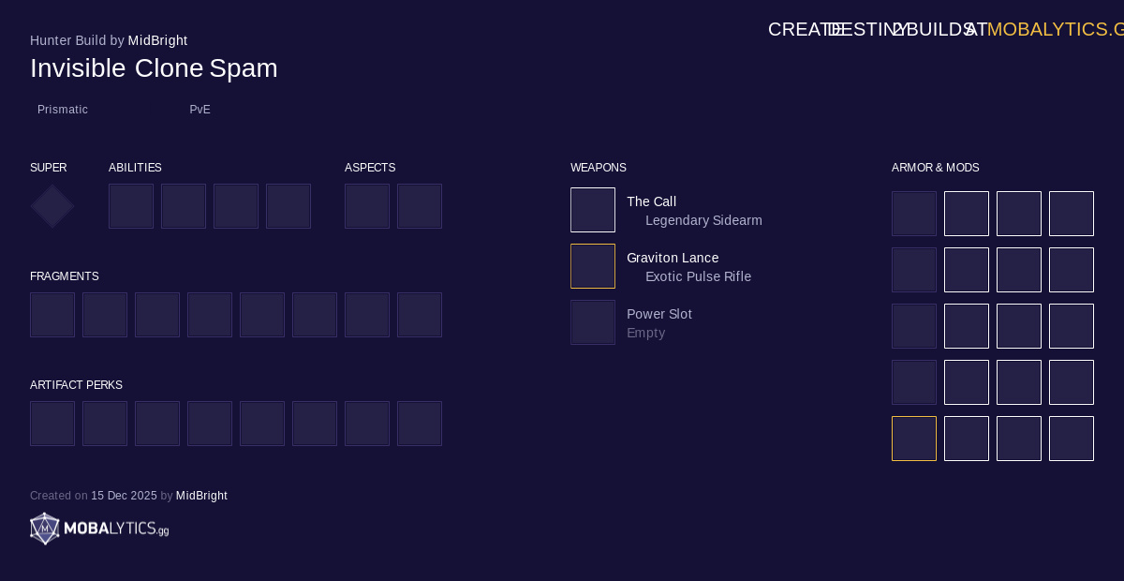Select the Graviton Lance weapon icon

tap(593, 266)
